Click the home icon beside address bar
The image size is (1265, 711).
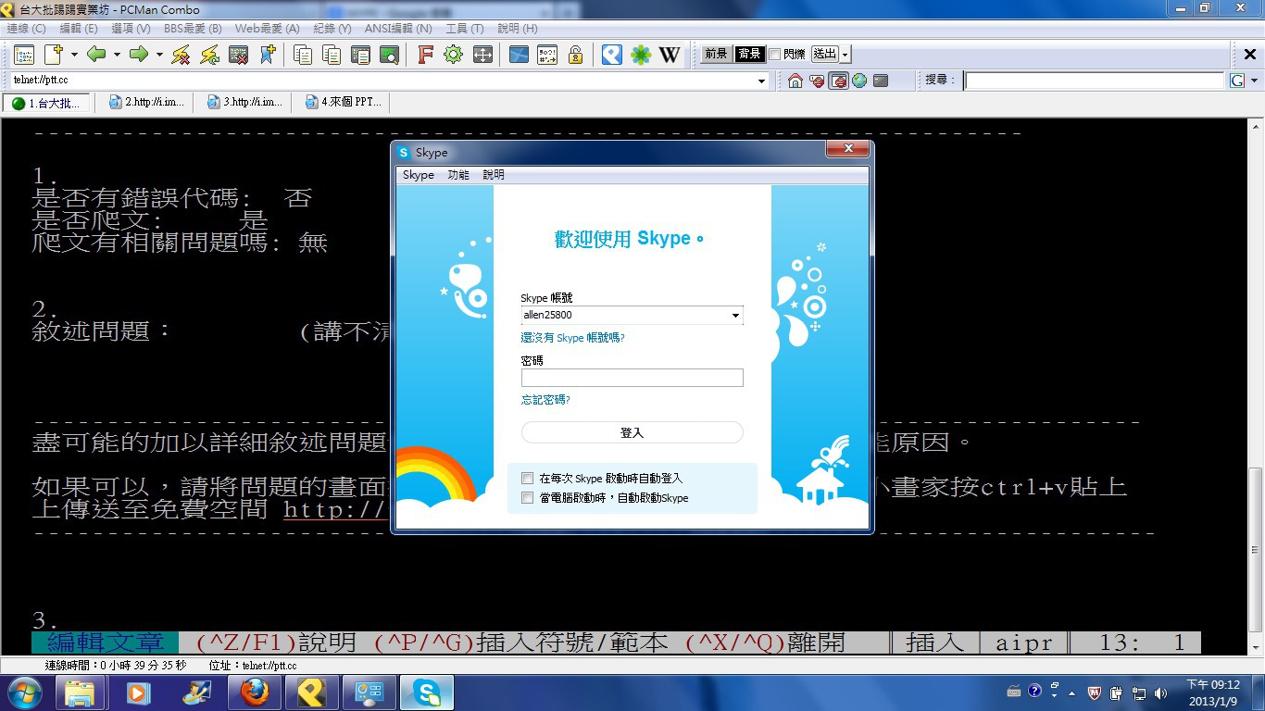pos(795,81)
